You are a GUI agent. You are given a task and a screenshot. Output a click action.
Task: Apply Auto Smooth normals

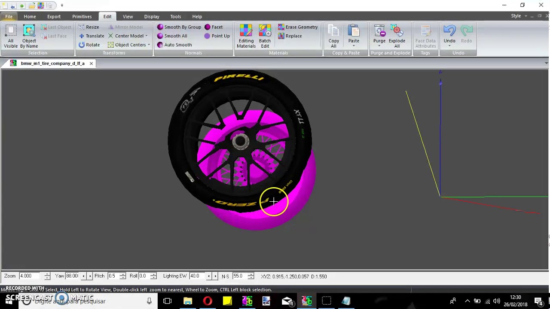(174, 45)
